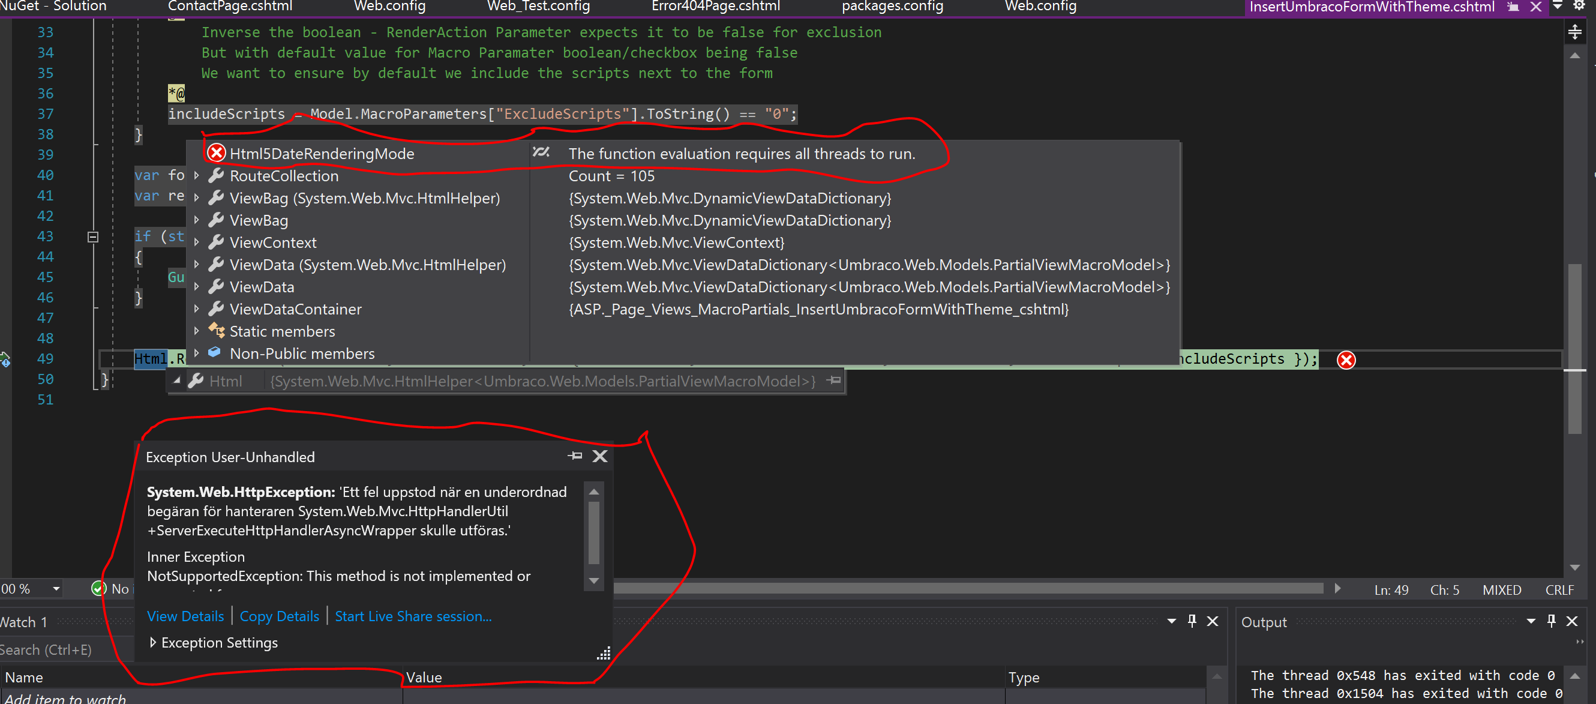
Task: Expand the Static members node
Action: click(x=196, y=331)
